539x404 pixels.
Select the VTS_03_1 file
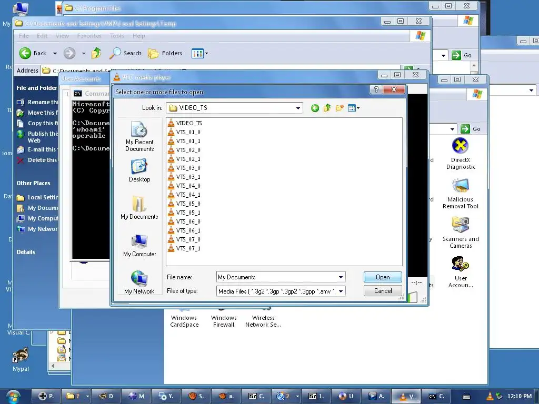pyautogui.click(x=184, y=177)
